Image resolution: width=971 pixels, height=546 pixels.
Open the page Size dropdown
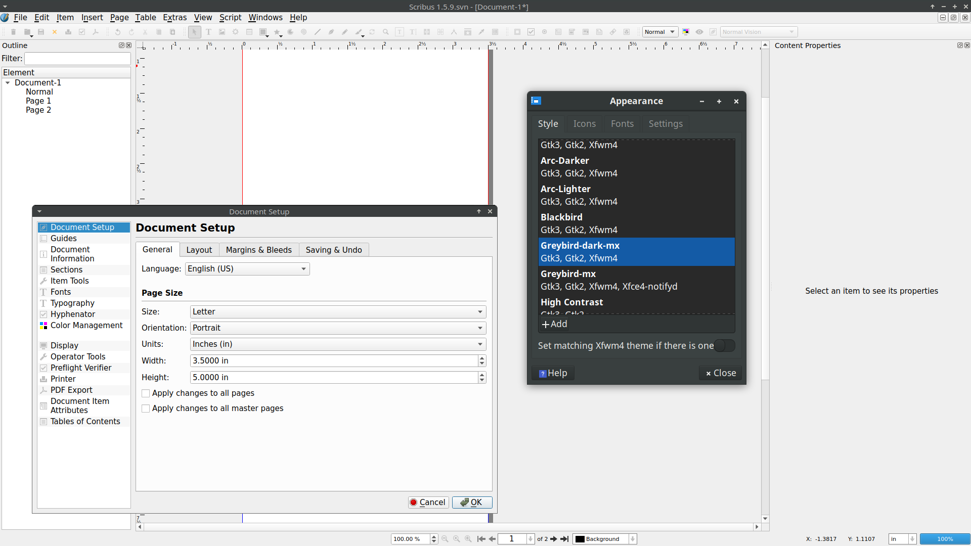[x=338, y=312]
